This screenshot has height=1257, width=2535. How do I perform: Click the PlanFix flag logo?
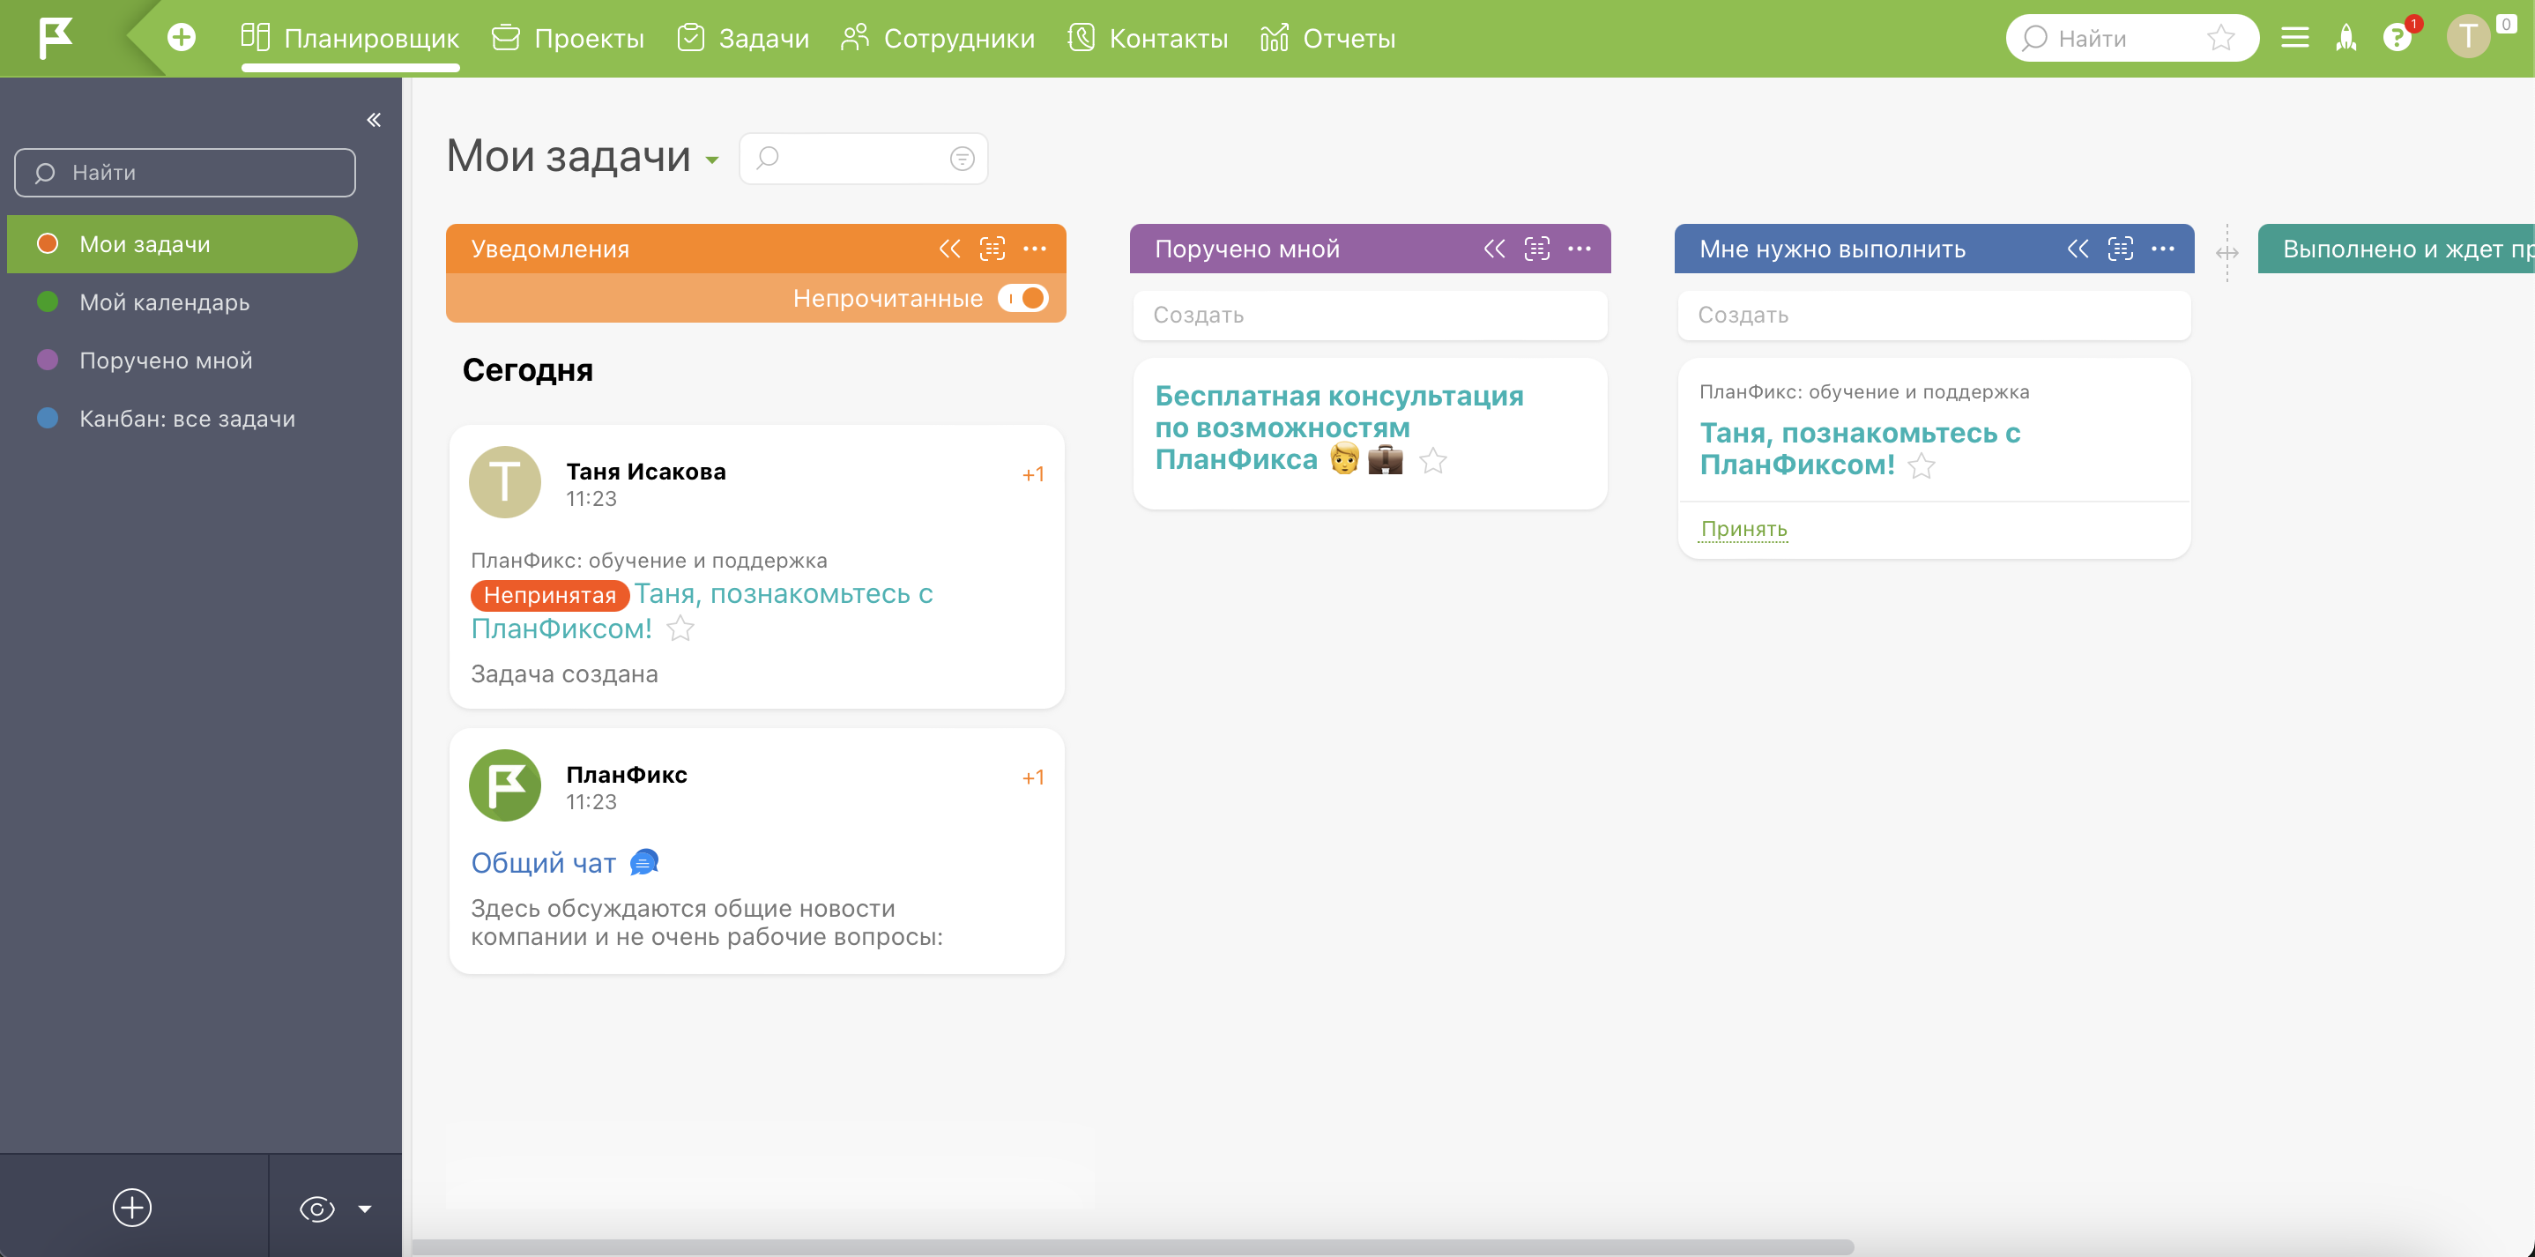(56, 37)
